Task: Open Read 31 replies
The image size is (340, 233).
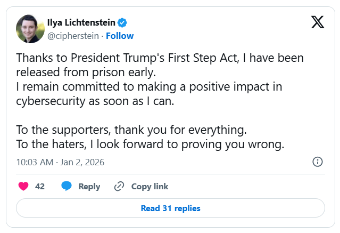Action: (170, 208)
